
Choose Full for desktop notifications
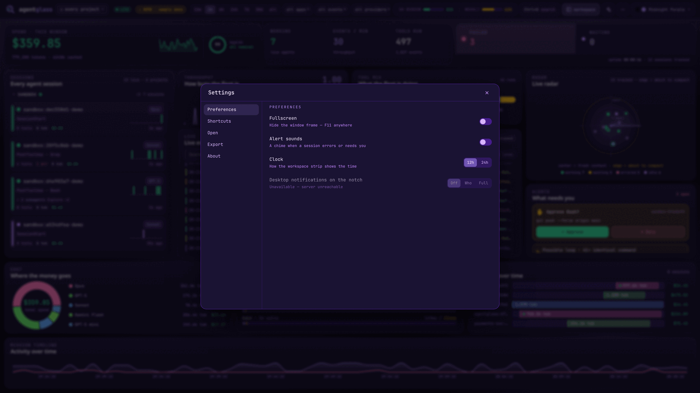click(x=483, y=183)
